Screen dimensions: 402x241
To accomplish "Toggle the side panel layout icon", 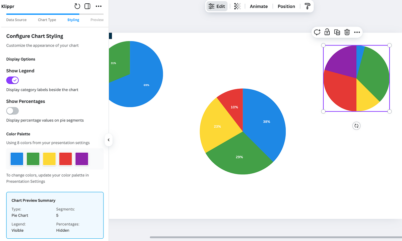I will 87,6.
